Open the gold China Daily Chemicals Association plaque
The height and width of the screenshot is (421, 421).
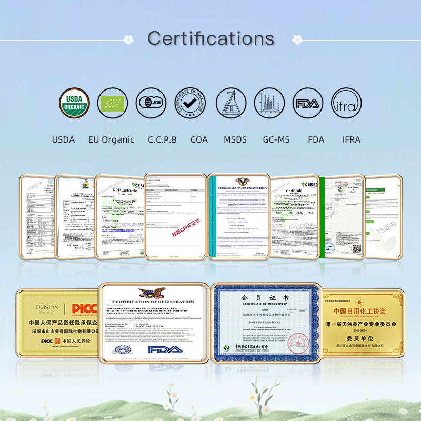[363, 323]
